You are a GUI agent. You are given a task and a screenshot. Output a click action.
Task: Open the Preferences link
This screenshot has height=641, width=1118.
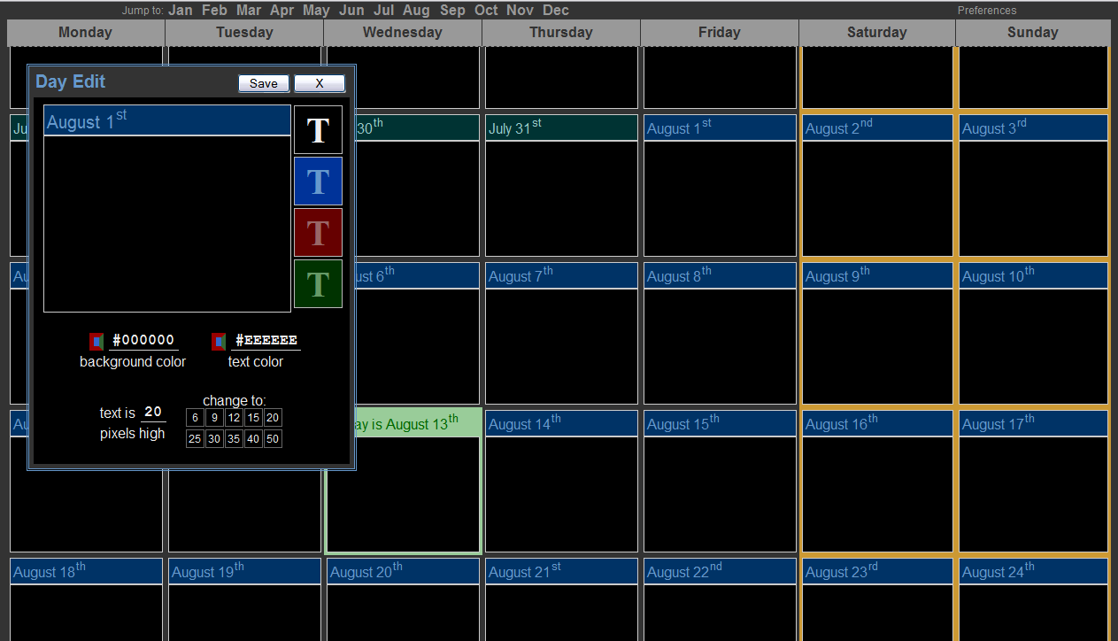tap(987, 11)
